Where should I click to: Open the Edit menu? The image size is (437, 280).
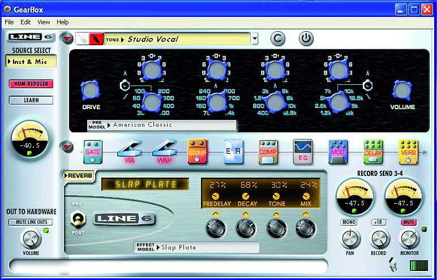25,22
